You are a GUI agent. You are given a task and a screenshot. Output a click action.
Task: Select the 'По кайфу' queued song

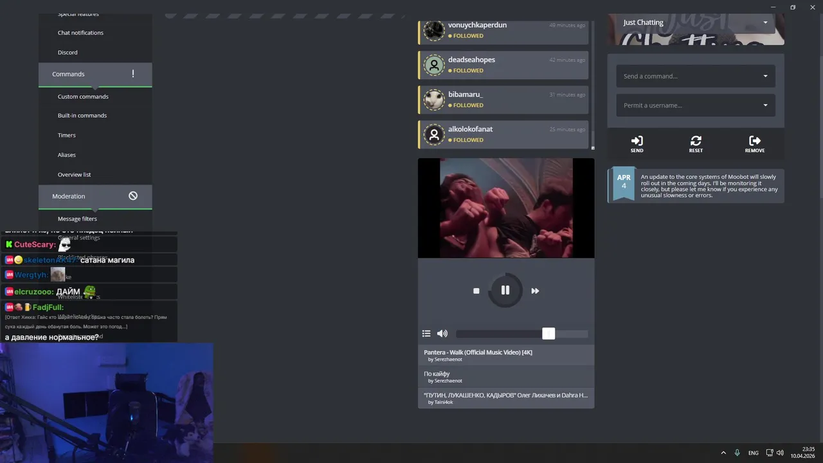506,377
